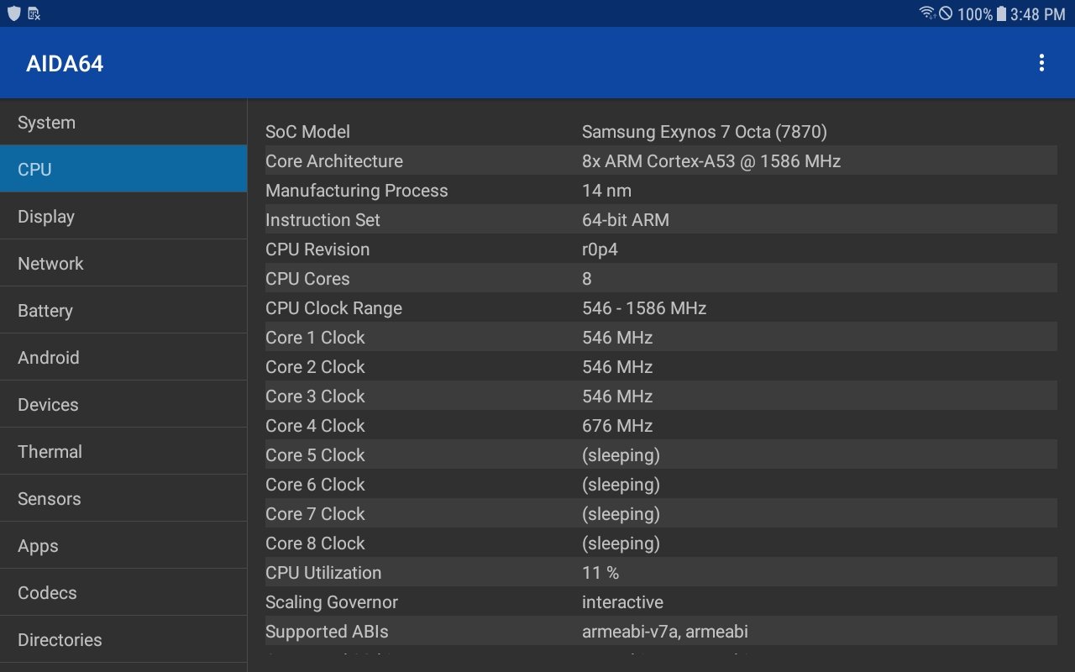This screenshot has height=672, width=1075.
Task: Tap the SoC Model row
Action: tap(660, 132)
